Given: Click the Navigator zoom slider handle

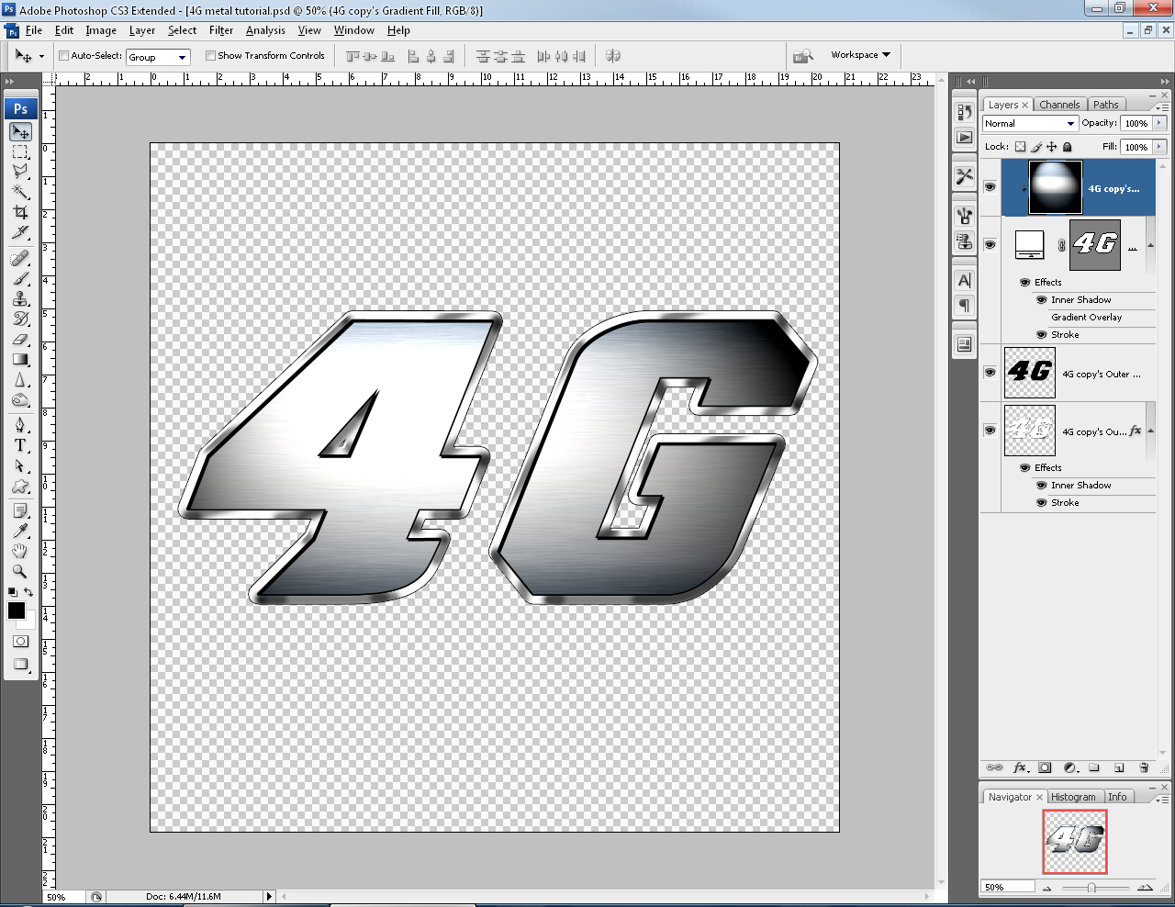Looking at the screenshot, I should tap(1091, 888).
